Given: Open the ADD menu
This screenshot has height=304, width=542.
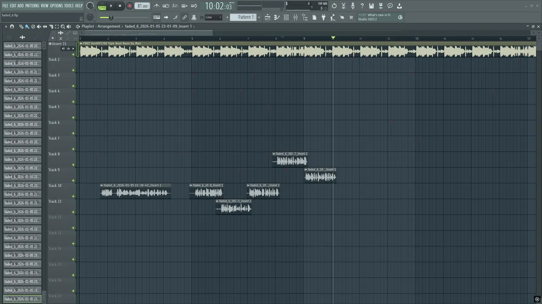Looking at the screenshot, I should coord(20,6).
